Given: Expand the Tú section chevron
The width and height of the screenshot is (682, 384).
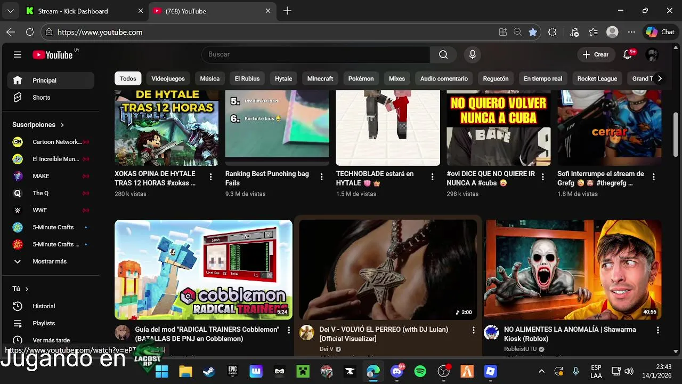Looking at the screenshot, I should click(27, 289).
